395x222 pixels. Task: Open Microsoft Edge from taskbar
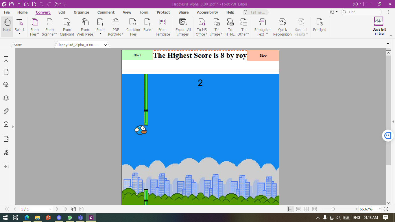click(x=27, y=218)
